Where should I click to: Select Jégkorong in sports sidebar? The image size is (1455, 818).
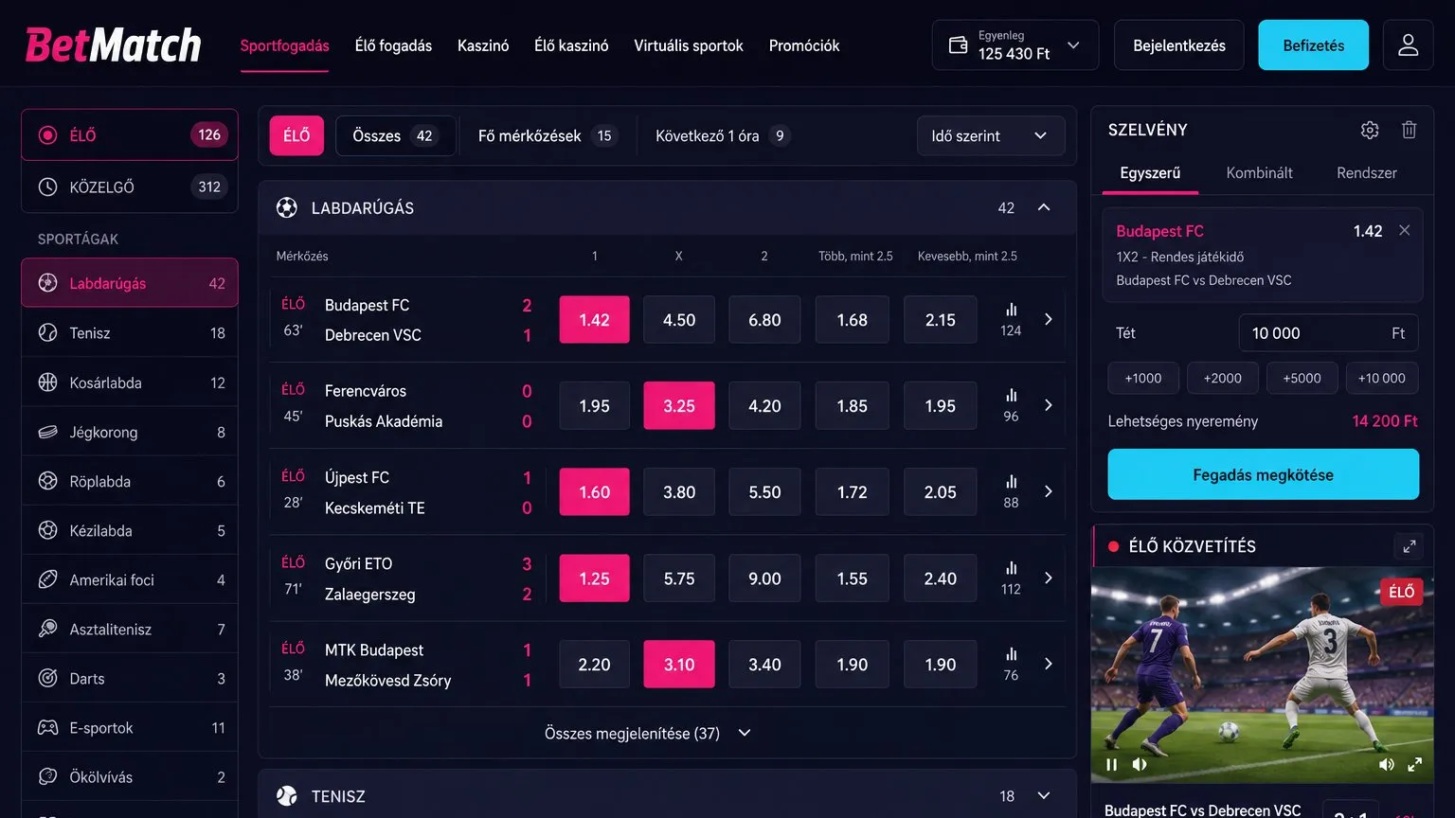[130, 432]
